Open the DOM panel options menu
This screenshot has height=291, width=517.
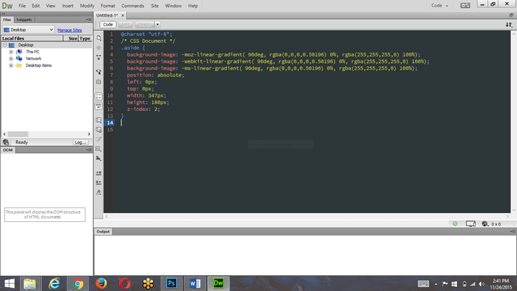pos(89,150)
